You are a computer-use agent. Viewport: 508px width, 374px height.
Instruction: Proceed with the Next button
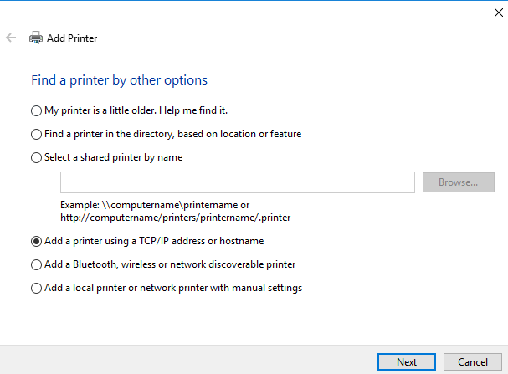click(x=407, y=361)
